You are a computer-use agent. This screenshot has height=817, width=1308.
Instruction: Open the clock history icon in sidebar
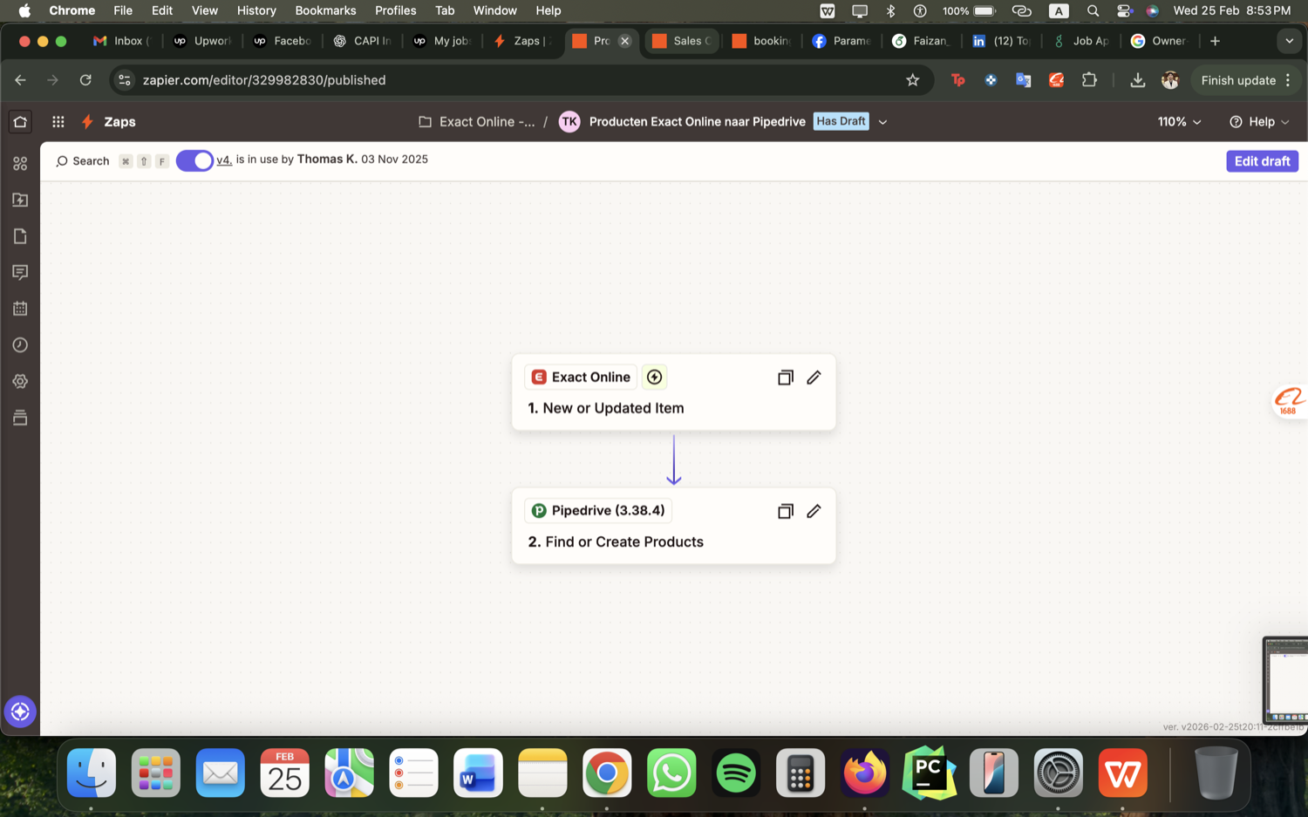click(x=20, y=345)
